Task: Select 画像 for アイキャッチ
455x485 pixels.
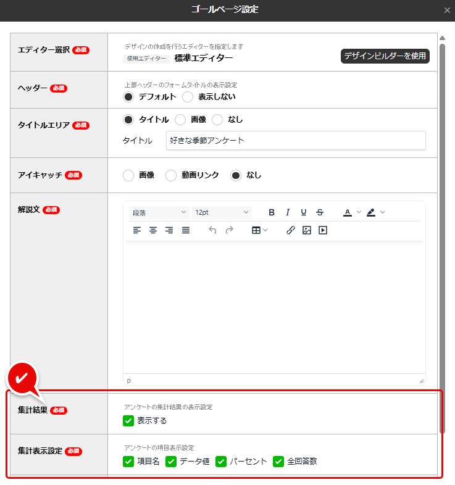Action: (x=128, y=175)
